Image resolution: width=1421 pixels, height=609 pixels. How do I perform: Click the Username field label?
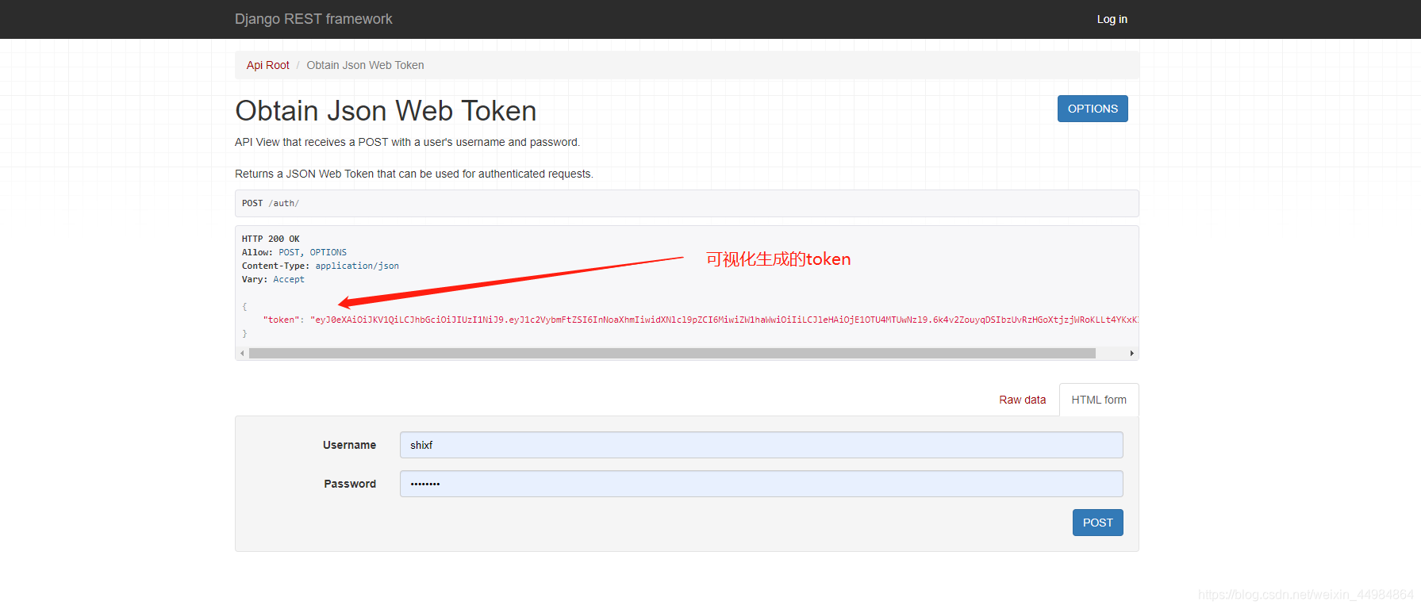point(349,445)
